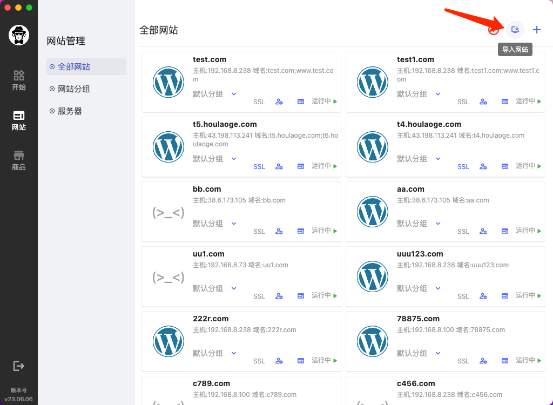Click the panel icon on test1.com card
Image resolution: width=553 pixels, height=405 pixels.
coord(505,102)
